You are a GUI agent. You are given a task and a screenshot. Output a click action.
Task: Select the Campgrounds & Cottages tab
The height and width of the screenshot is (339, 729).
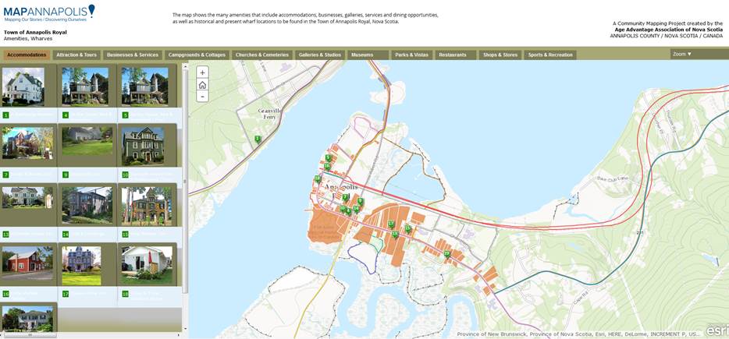197,55
